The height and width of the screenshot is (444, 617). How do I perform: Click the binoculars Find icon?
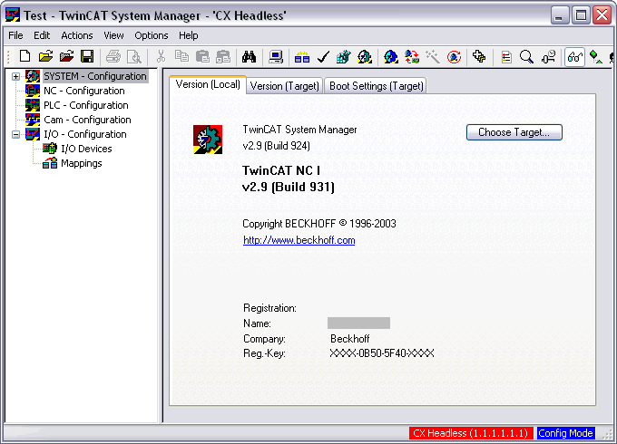pyautogui.click(x=249, y=56)
